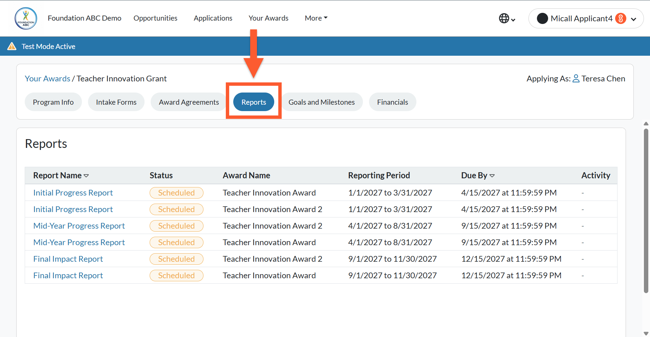Open Final Impact Report for Teacher Innovation Award
Viewport: 650px width, 337px height.
pyautogui.click(x=68, y=276)
